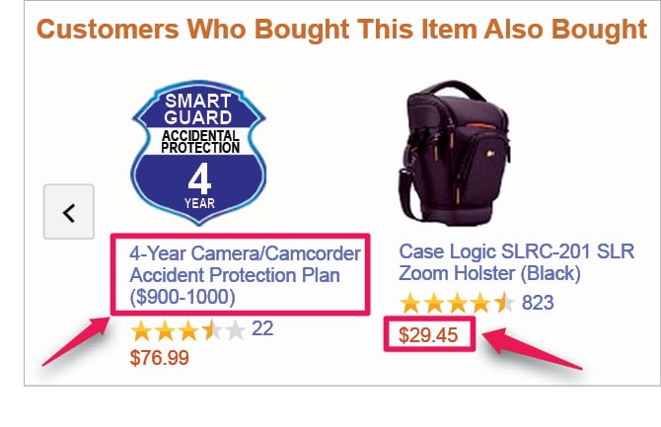
Task: Open the 4-Year Camera/Camcorder Accident Protection Plan link
Action: click(x=245, y=275)
